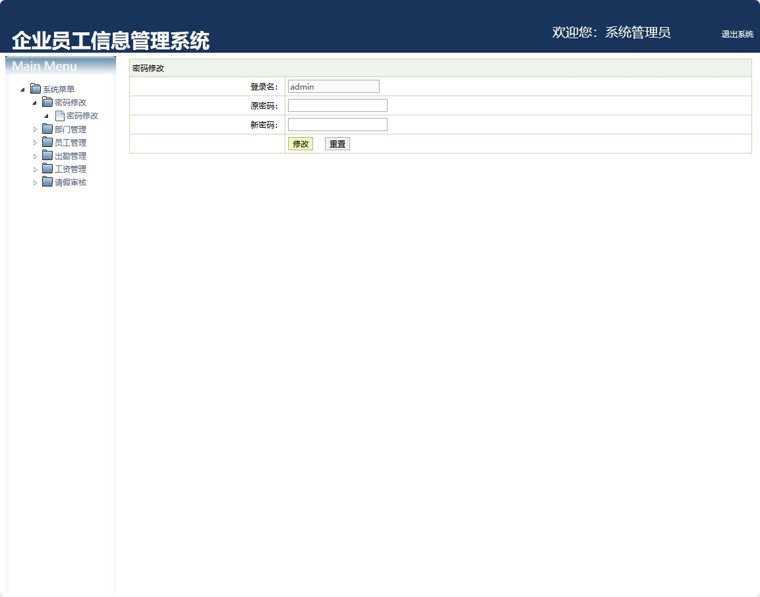Expand the 部门管理 tree node
Image resolution: width=760 pixels, height=597 pixels.
[x=36, y=129]
